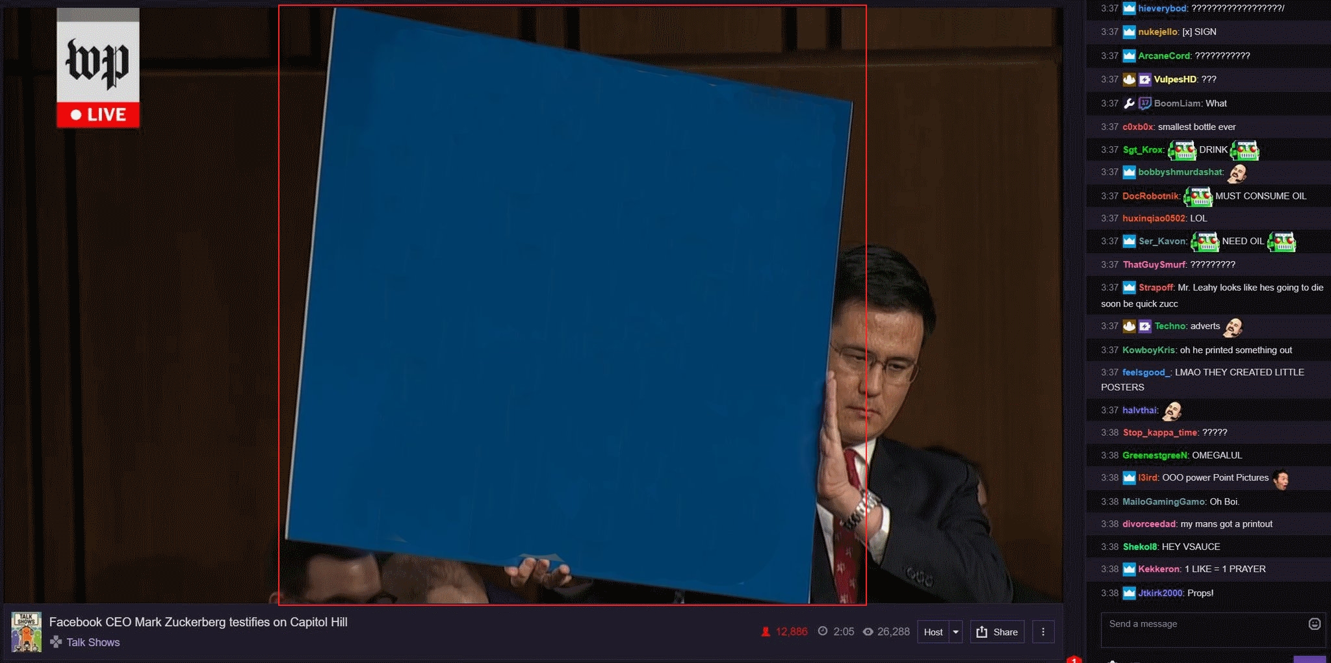Viewport: 1331px width, 663px height.
Task: Click the stream title about Zuckerberg testimony
Action: tap(198, 622)
